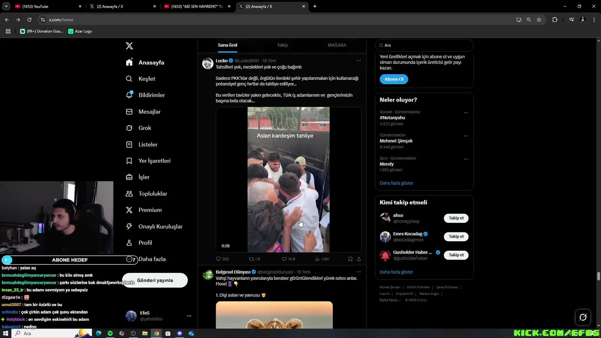The height and width of the screenshot is (338, 601).
Task: Repost Lusko's post
Action: tap(254, 259)
